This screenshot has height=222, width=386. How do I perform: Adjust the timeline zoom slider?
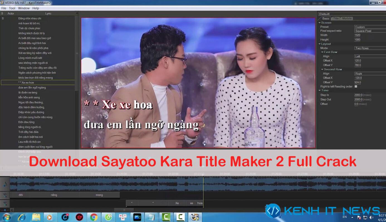[x=5, y=210]
